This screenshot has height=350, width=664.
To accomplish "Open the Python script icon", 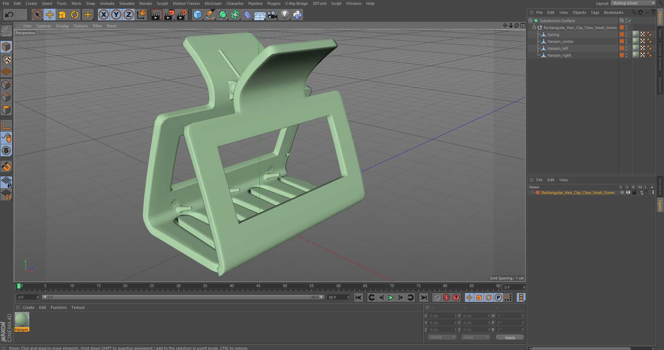I will [x=297, y=15].
